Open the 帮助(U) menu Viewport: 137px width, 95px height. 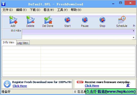click(x=76, y=10)
